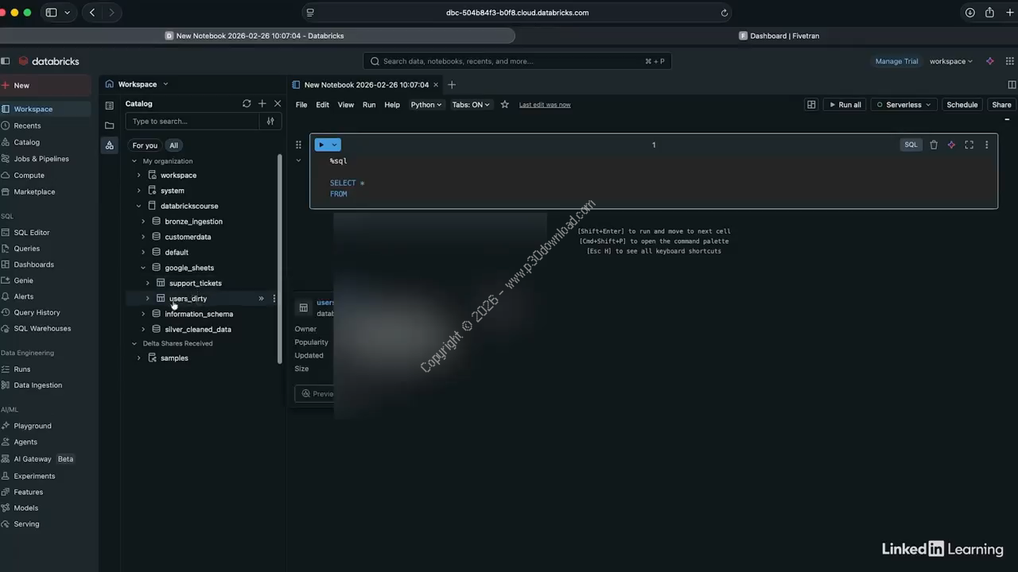Screen dimensions: 1018x572
Task: Expand support_tickets table
Action: coord(147,283)
